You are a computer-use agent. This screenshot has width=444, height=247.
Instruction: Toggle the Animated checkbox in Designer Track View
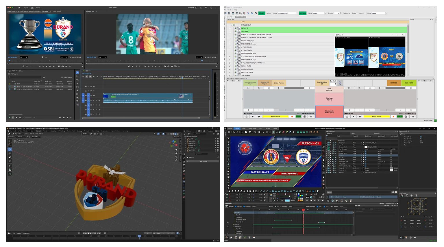(245, 207)
